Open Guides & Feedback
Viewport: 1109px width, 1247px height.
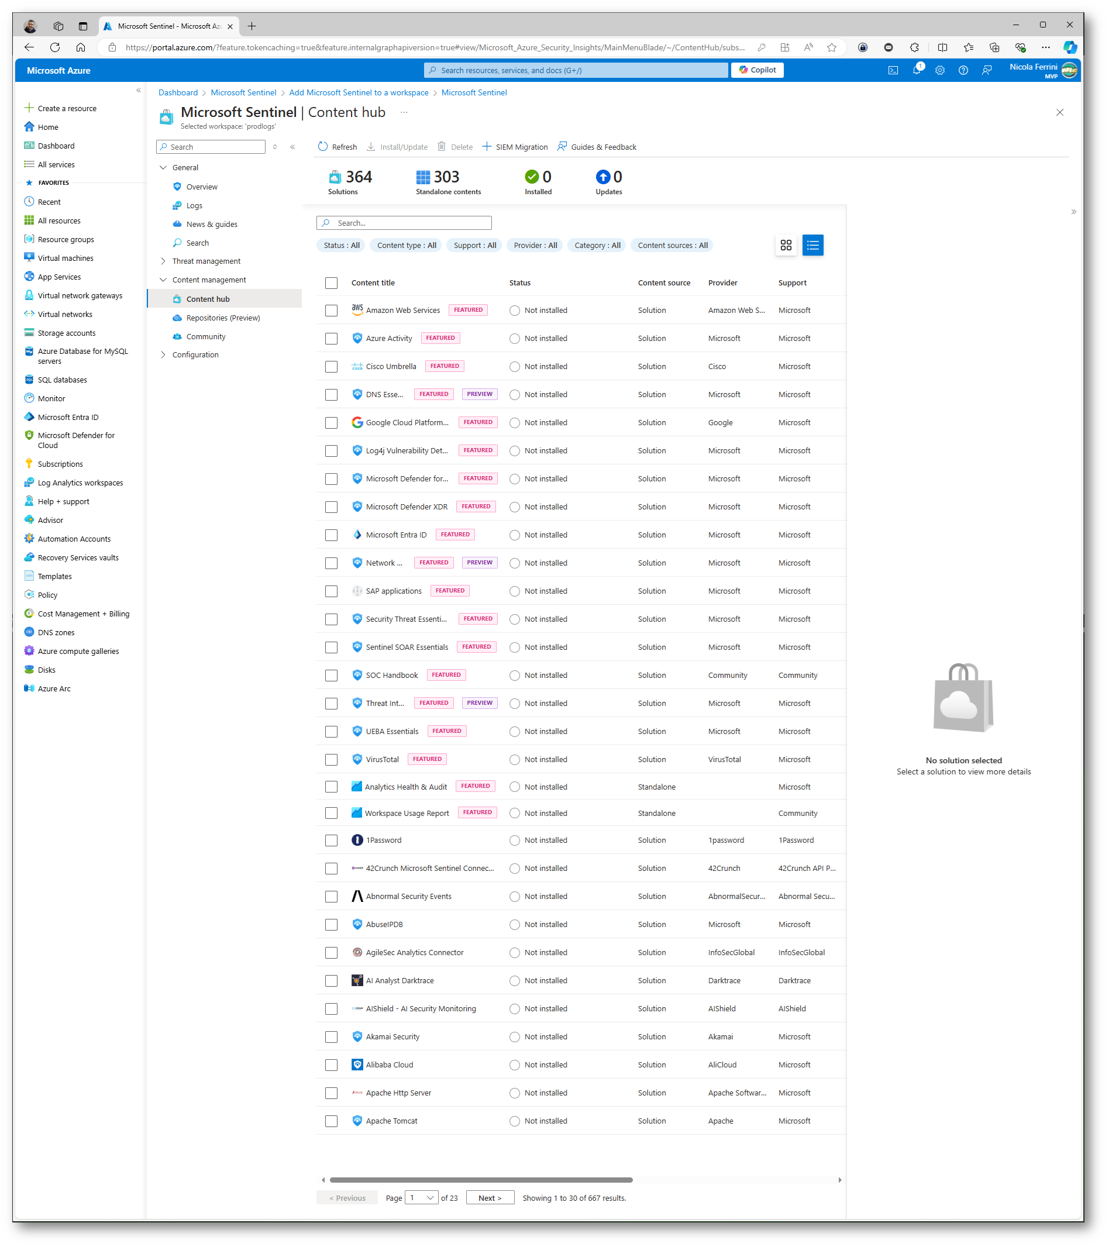click(597, 146)
